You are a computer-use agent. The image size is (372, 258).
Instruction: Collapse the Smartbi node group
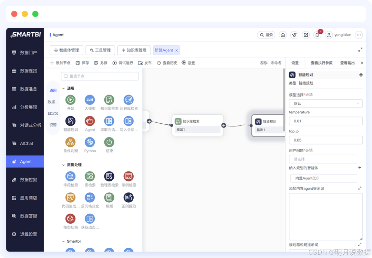[x=63, y=242]
